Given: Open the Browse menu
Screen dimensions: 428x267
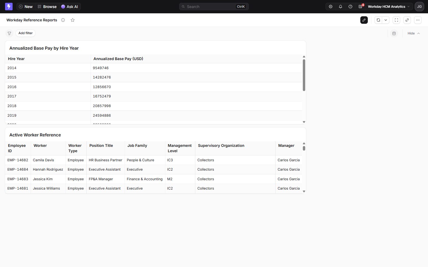Looking at the screenshot, I should [47, 7].
